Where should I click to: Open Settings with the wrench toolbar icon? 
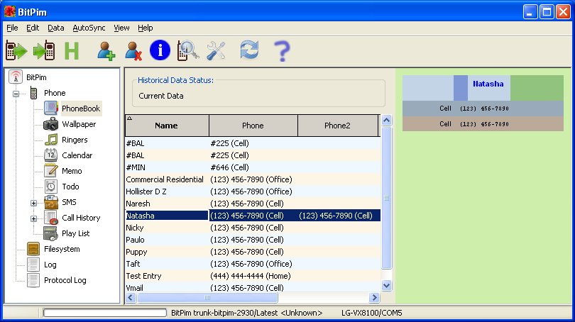(216, 50)
